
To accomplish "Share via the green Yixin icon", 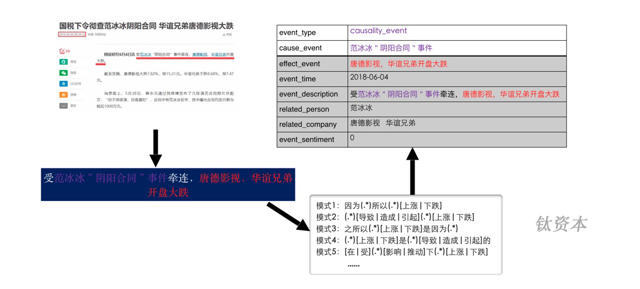I will [x=63, y=61].
